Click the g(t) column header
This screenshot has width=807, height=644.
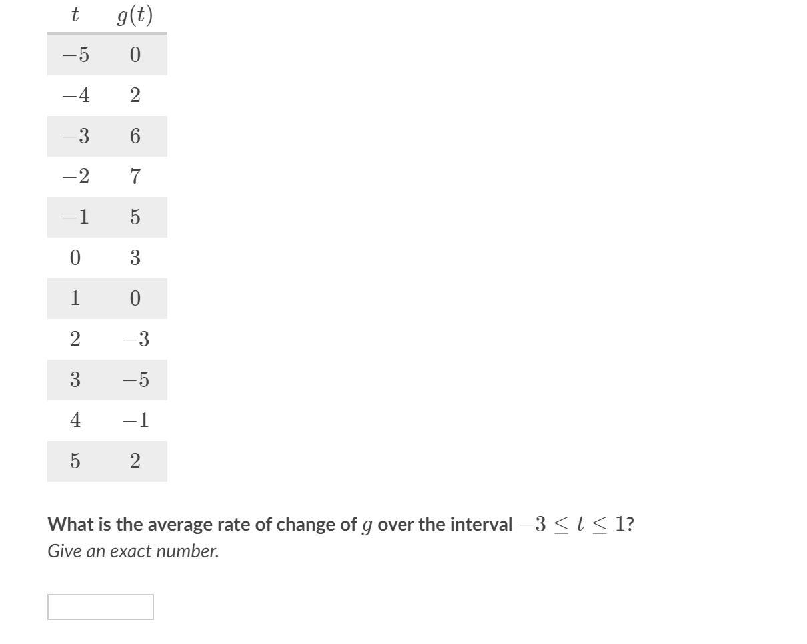coord(135,15)
